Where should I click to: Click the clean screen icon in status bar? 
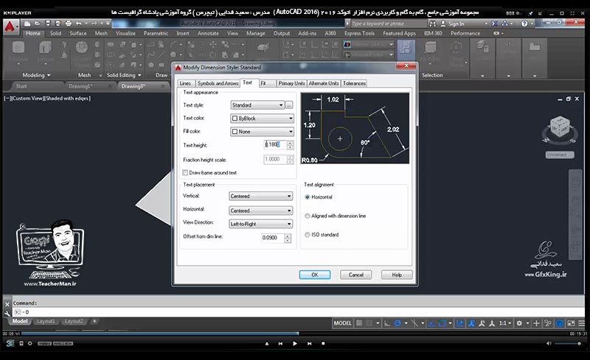pos(571,322)
